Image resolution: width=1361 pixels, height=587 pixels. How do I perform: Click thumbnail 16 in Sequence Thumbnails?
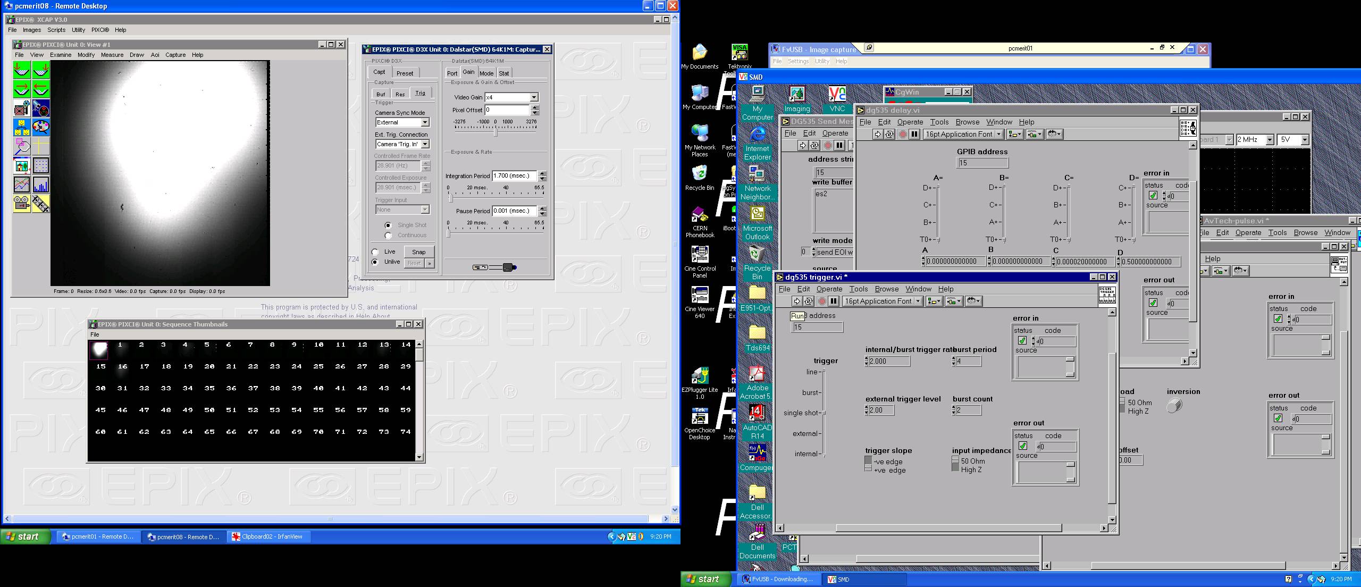pos(122,370)
